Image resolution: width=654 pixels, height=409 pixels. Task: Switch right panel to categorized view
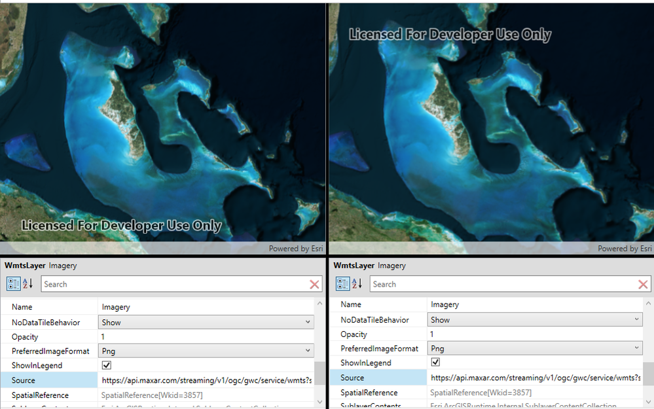343,284
